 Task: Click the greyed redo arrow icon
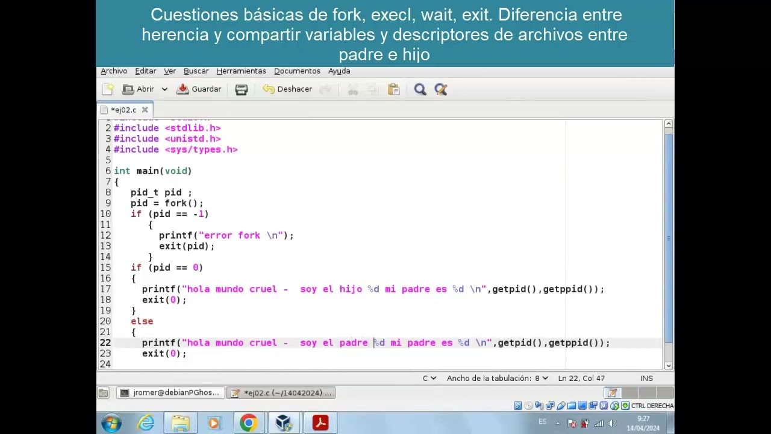tap(325, 89)
